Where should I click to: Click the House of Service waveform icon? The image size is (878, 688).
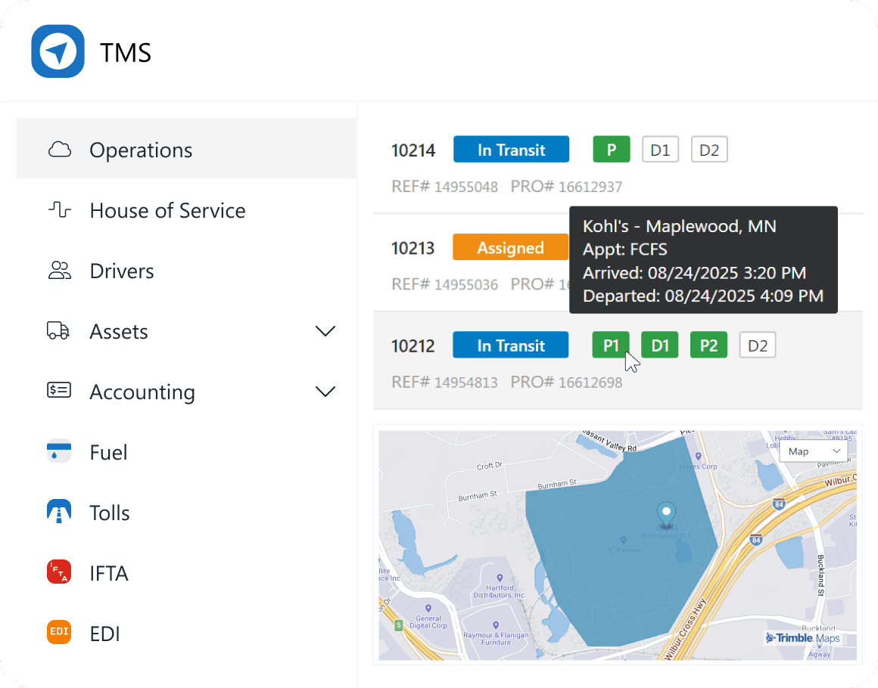(x=58, y=210)
